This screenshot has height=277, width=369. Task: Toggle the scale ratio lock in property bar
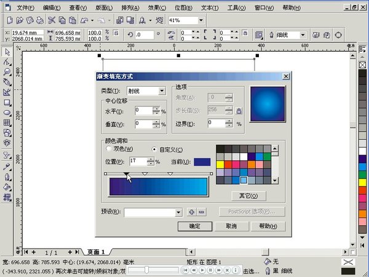116,33
